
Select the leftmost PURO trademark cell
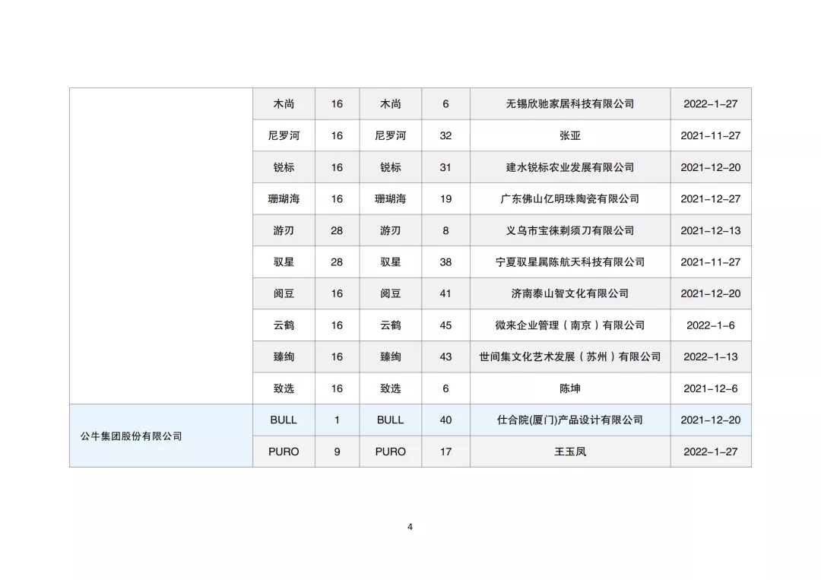pos(284,452)
